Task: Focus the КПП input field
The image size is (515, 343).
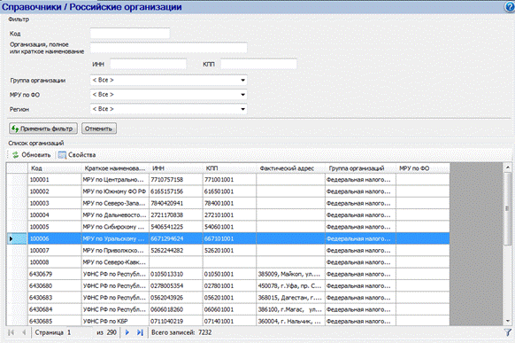Action: [258, 64]
